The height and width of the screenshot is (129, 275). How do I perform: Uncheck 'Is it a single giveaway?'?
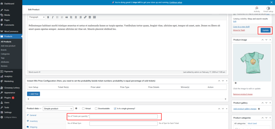pos(115,109)
